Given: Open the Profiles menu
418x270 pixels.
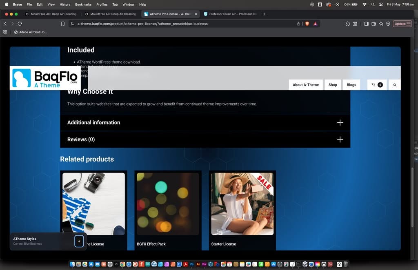Looking at the screenshot, I should coord(102,4).
